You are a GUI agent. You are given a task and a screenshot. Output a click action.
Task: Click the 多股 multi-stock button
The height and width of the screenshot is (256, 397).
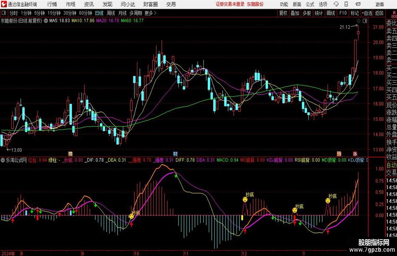pos(307,13)
